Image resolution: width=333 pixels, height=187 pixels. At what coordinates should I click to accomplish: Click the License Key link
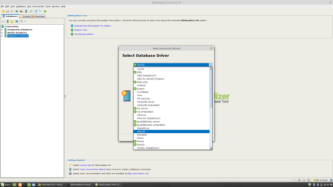[85, 165]
